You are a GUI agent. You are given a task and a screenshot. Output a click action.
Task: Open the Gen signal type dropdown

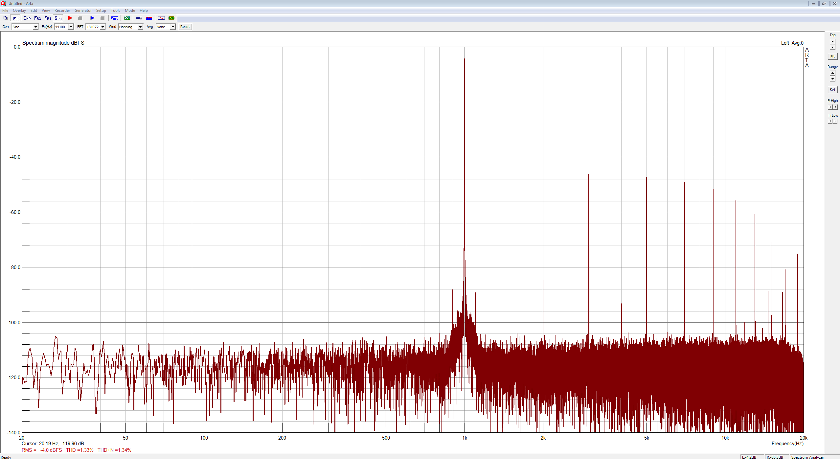point(25,27)
